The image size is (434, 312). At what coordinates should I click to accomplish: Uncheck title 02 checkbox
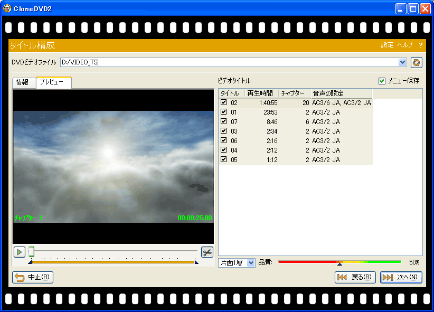click(x=224, y=102)
